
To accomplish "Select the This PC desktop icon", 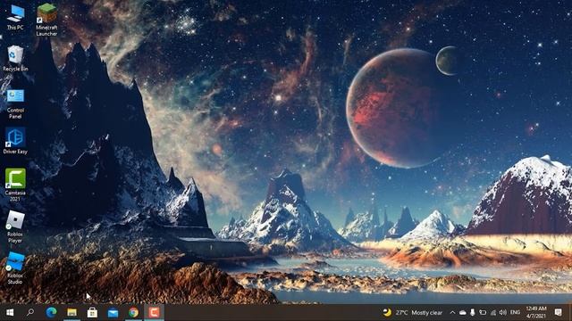I will [x=15, y=18].
